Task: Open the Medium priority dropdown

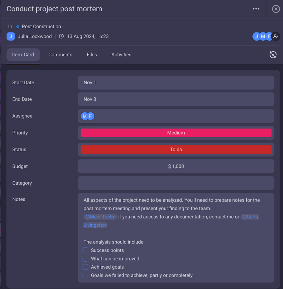Action: click(x=176, y=133)
